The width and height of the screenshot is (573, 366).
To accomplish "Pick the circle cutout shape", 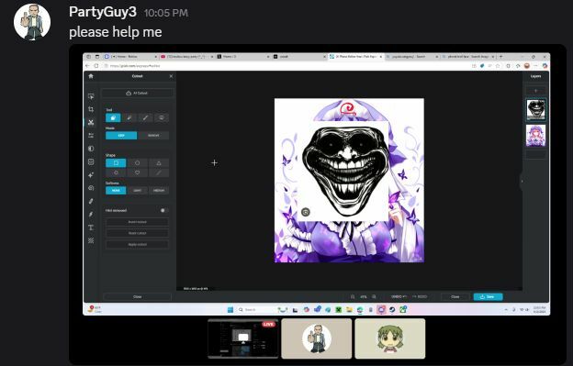I will 138,162.
